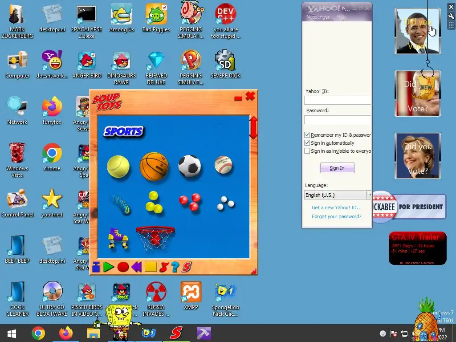Click the Password input field
The image size is (456, 342).
(x=338, y=120)
